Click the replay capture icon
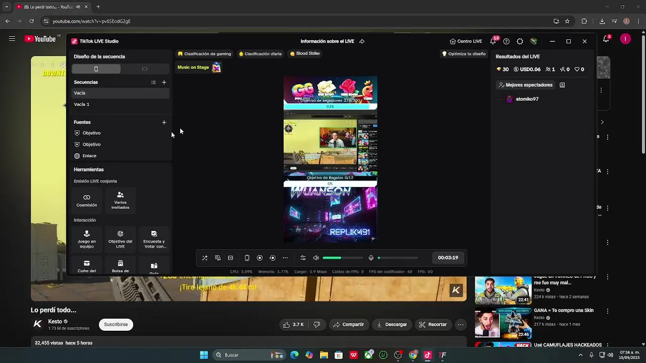 coord(273,258)
